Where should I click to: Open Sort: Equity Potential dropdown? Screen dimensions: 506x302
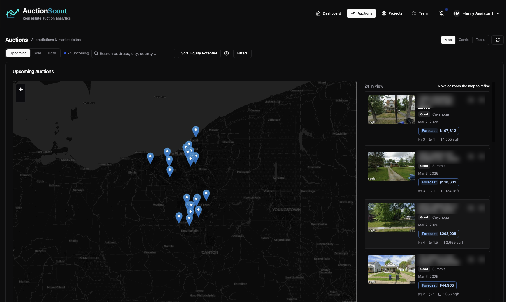click(x=199, y=53)
